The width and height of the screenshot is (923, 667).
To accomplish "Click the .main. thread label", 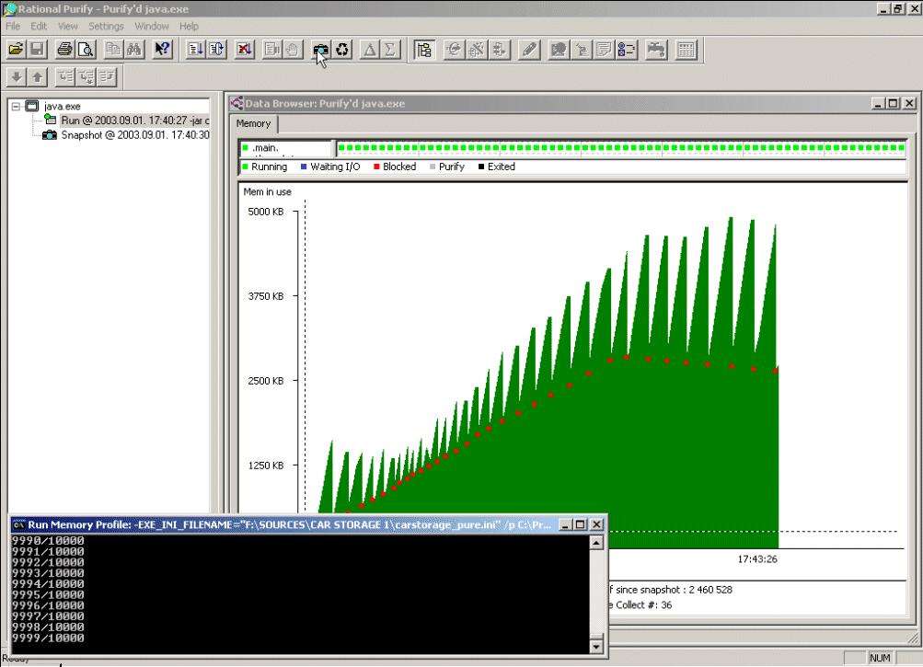I will 265,148.
